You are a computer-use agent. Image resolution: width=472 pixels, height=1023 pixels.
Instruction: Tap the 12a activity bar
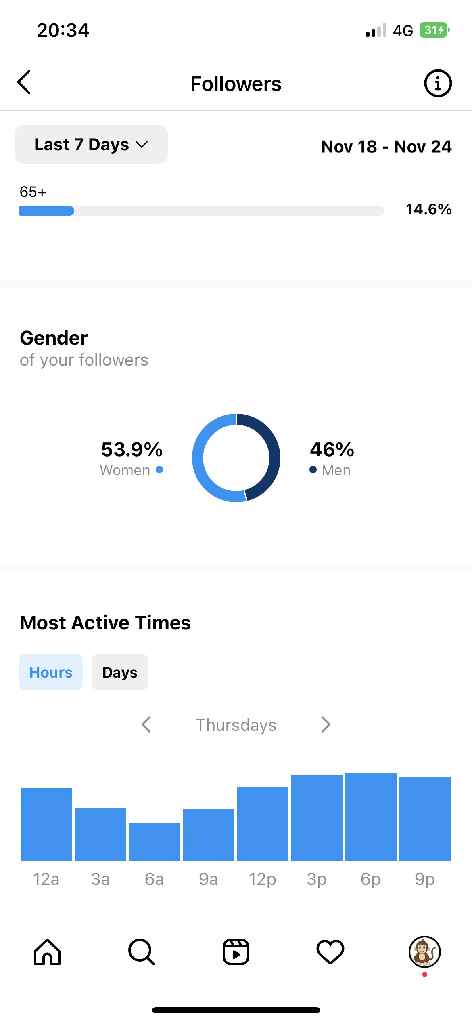tap(46, 825)
